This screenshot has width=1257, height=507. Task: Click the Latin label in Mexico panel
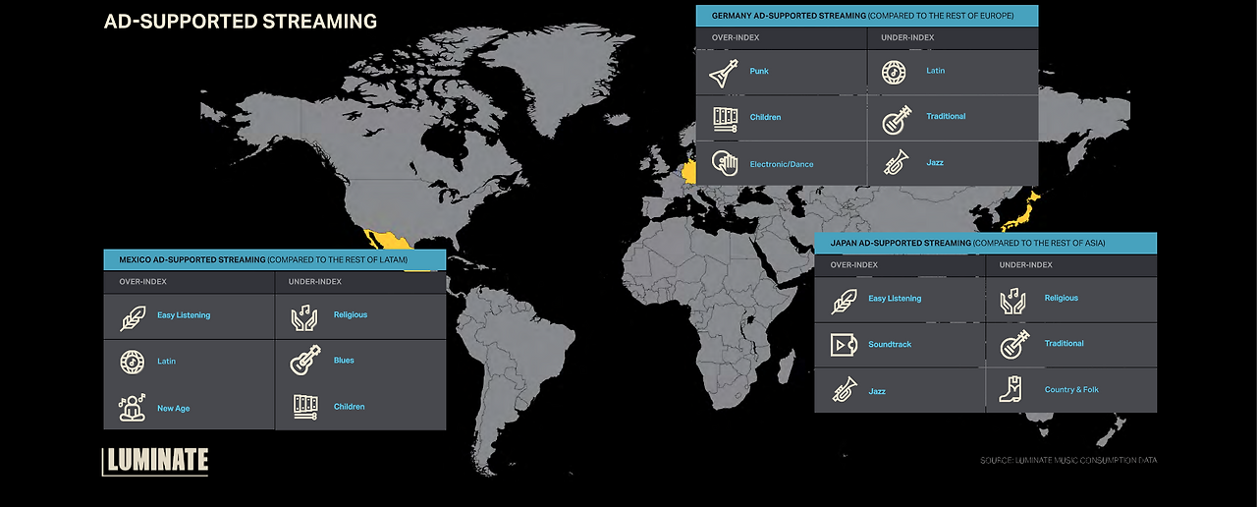coord(167,362)
